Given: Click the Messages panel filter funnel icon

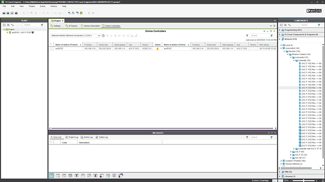Looking at the screenshot, I should pyautogui.click(x=247, y=137).
